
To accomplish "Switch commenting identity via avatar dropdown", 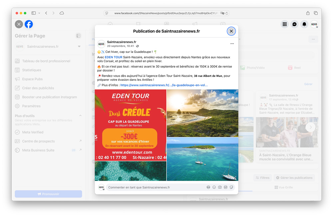I will pyautogui.click(x=101, y=187).
